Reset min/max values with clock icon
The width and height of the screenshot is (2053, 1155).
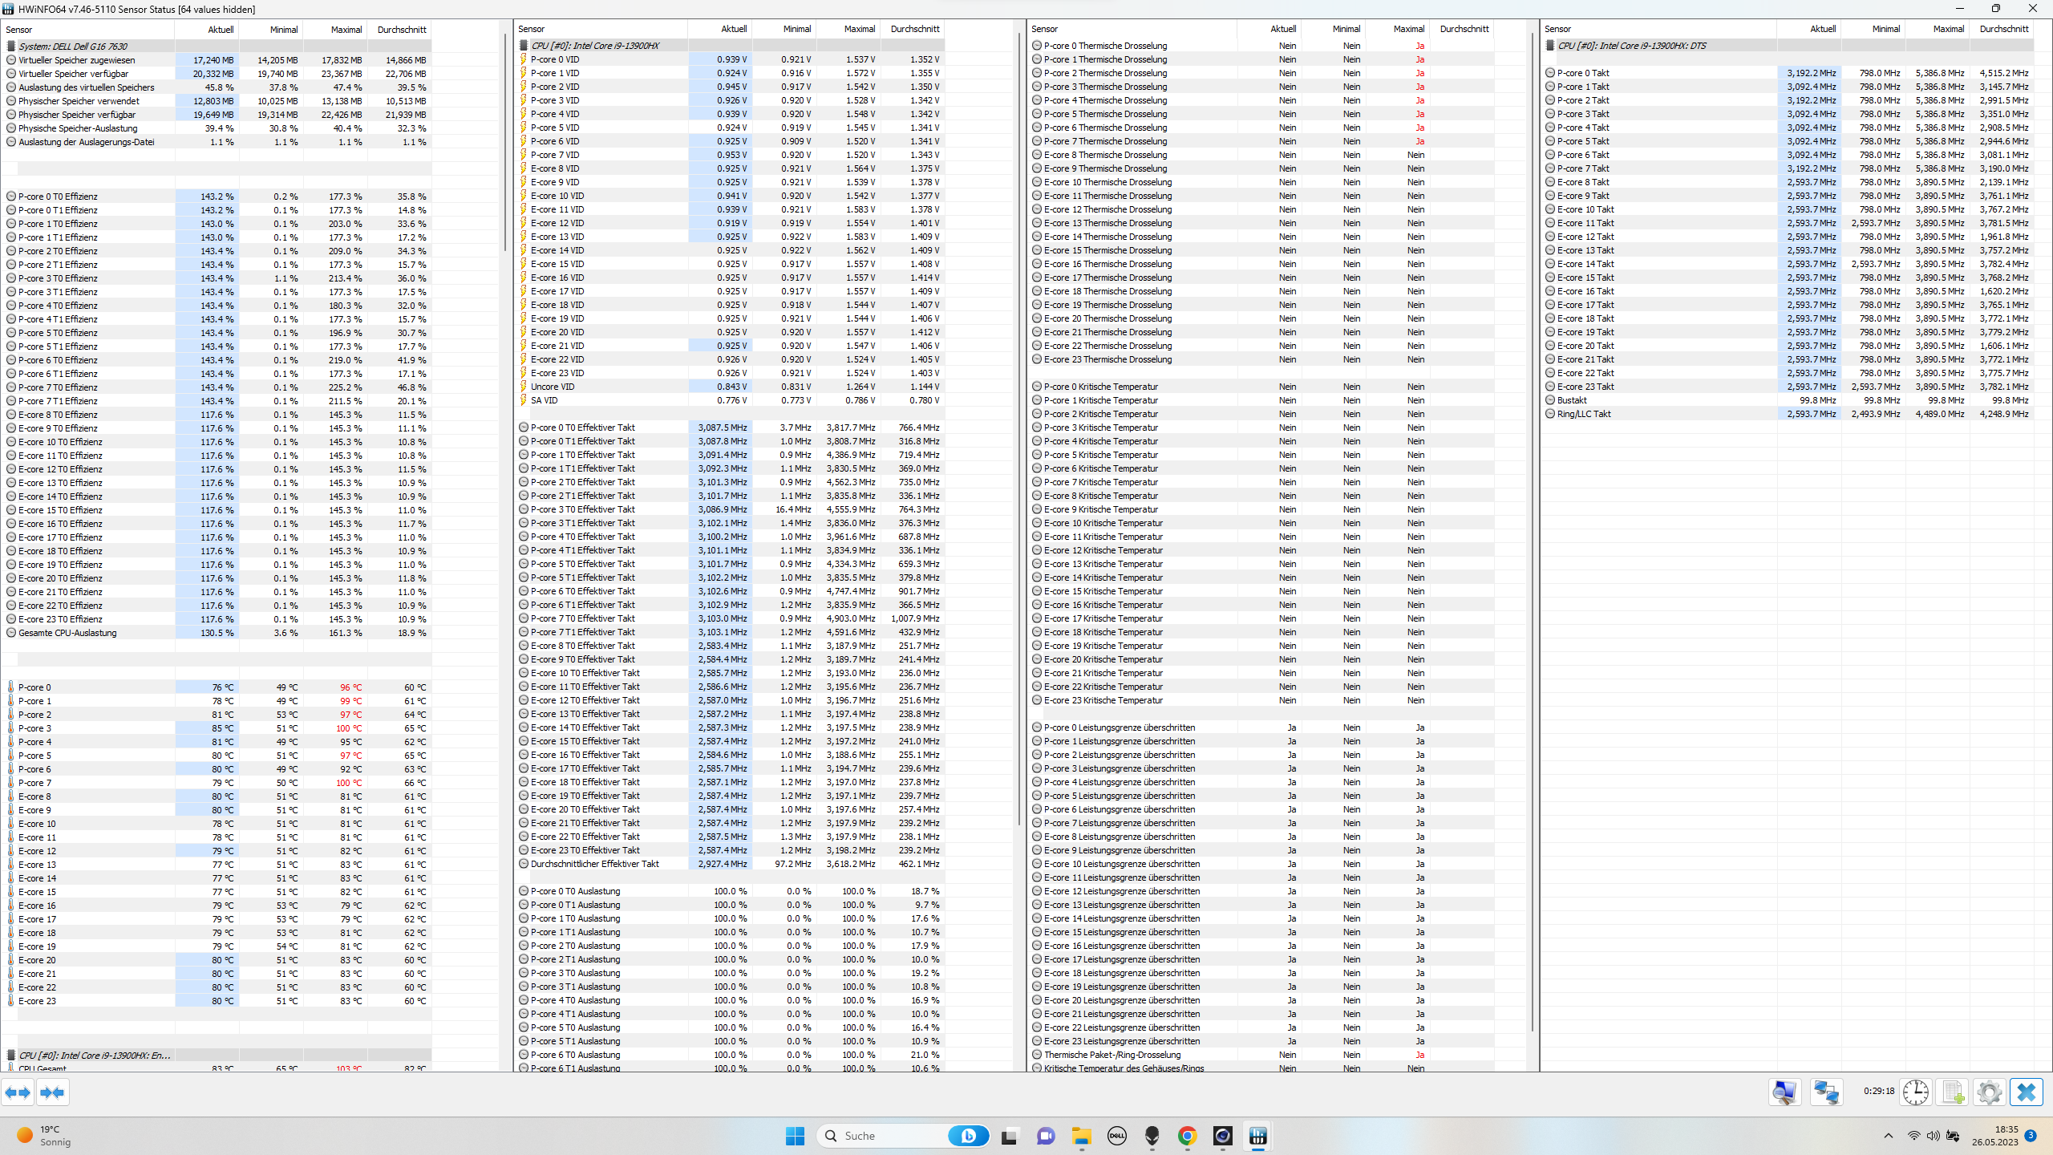(x=1916, y=1092)
